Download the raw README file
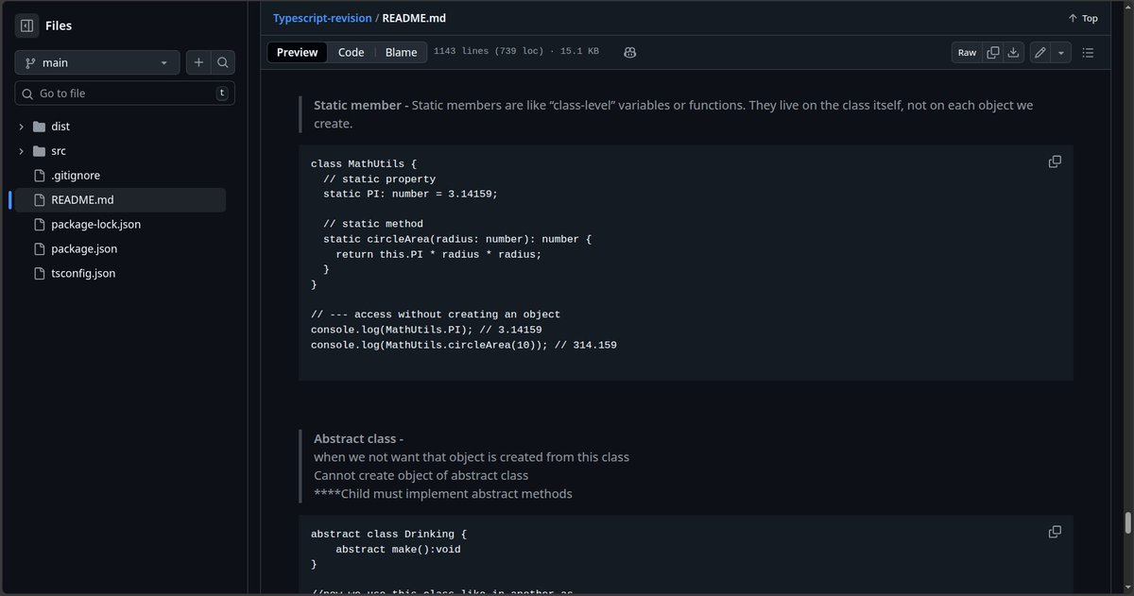 click(1013, 53)
